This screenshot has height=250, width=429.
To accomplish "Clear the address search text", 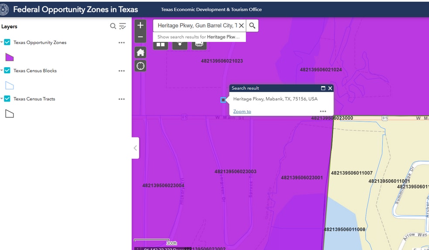I will point(241,26).
